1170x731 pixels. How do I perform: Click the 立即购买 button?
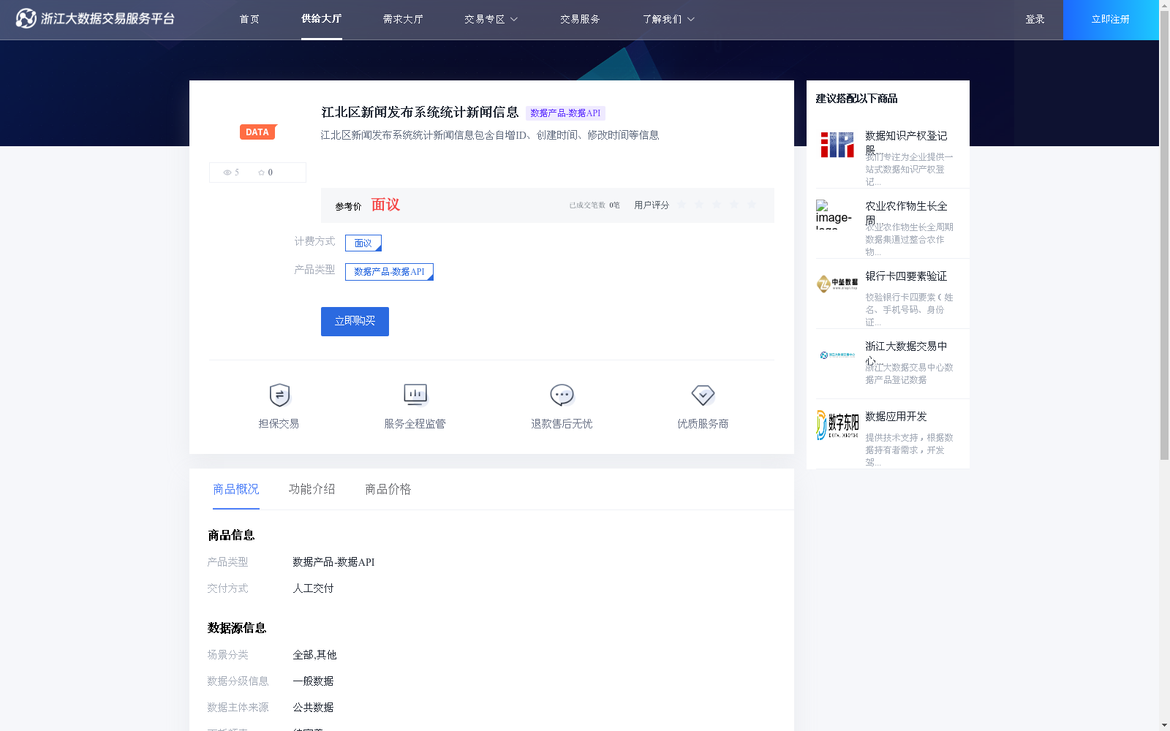click(x=355, y=322)
